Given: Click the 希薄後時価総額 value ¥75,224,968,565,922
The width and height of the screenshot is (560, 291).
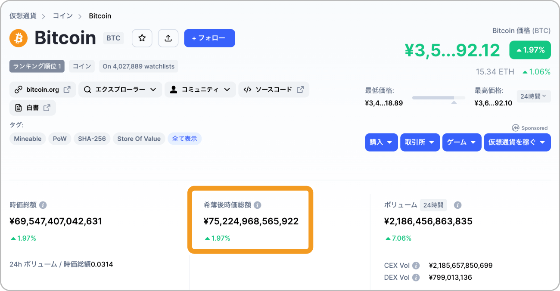Looking at the screenshot, I should click(251, 222).
